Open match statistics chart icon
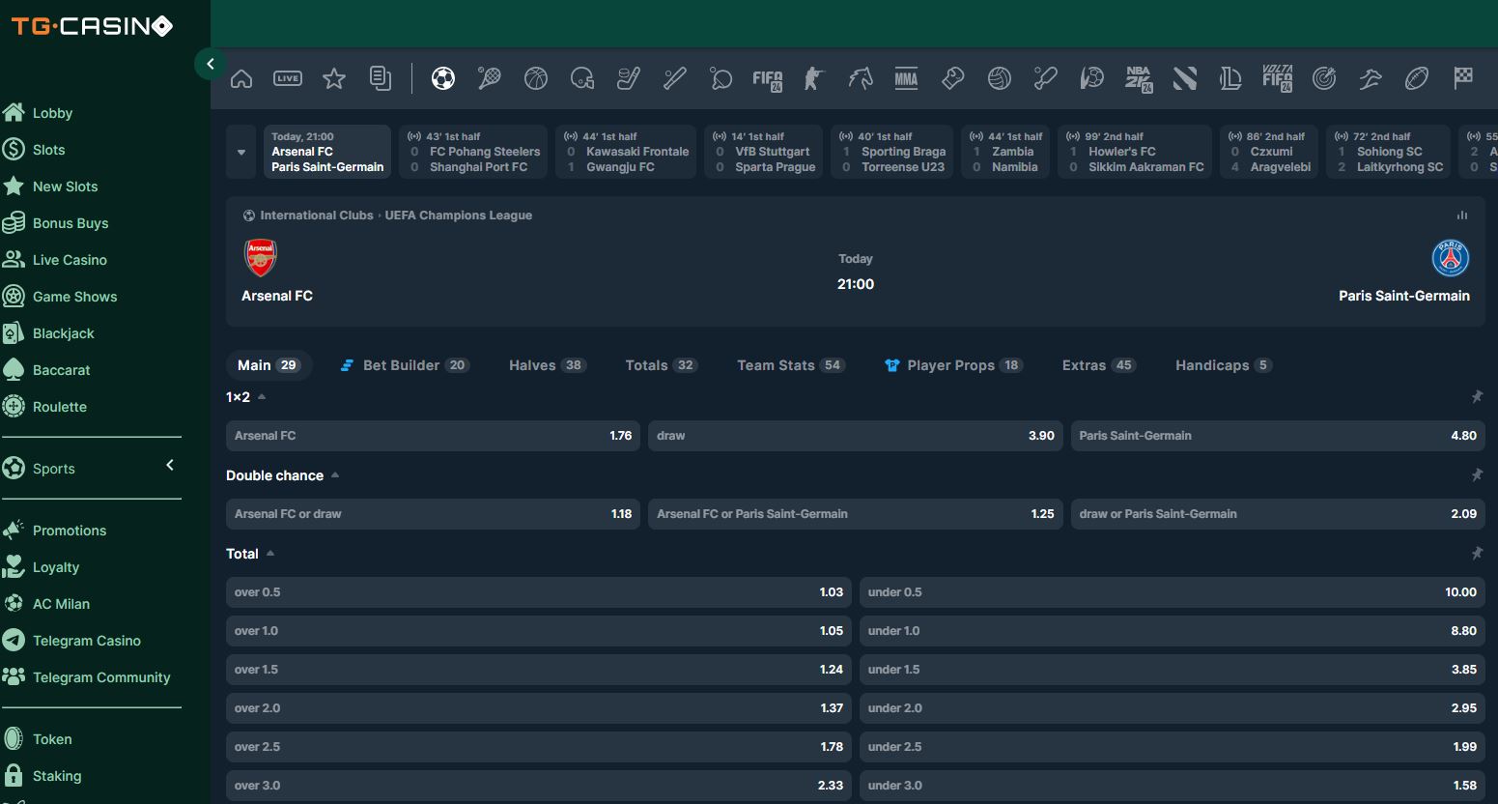Image resolution: width=1498 pixels, height=804 pixels. point(1462,215)
